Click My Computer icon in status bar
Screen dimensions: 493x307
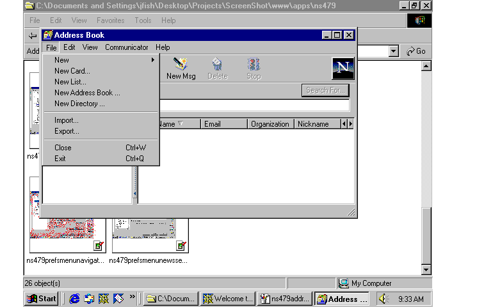pyautogui.click(x=344, y=283)
